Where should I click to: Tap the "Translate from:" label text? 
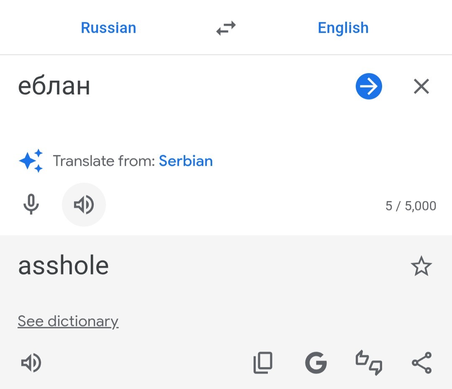[104, 161]
